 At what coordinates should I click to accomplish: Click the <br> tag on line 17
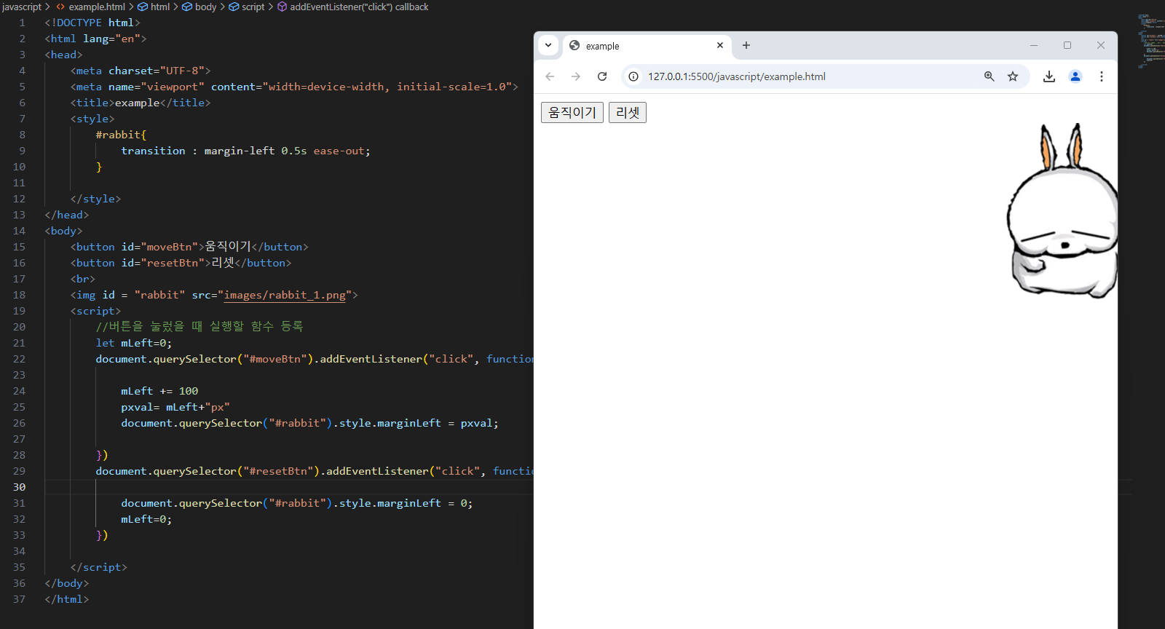(83, 279)
